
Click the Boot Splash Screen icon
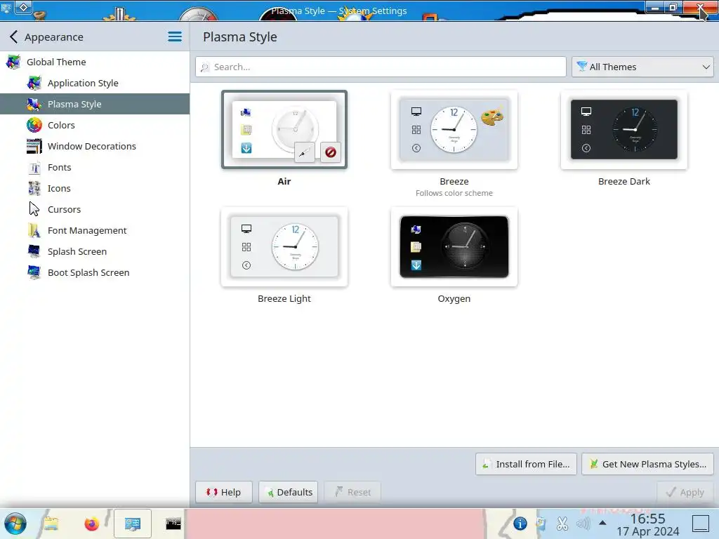point(34,273)
